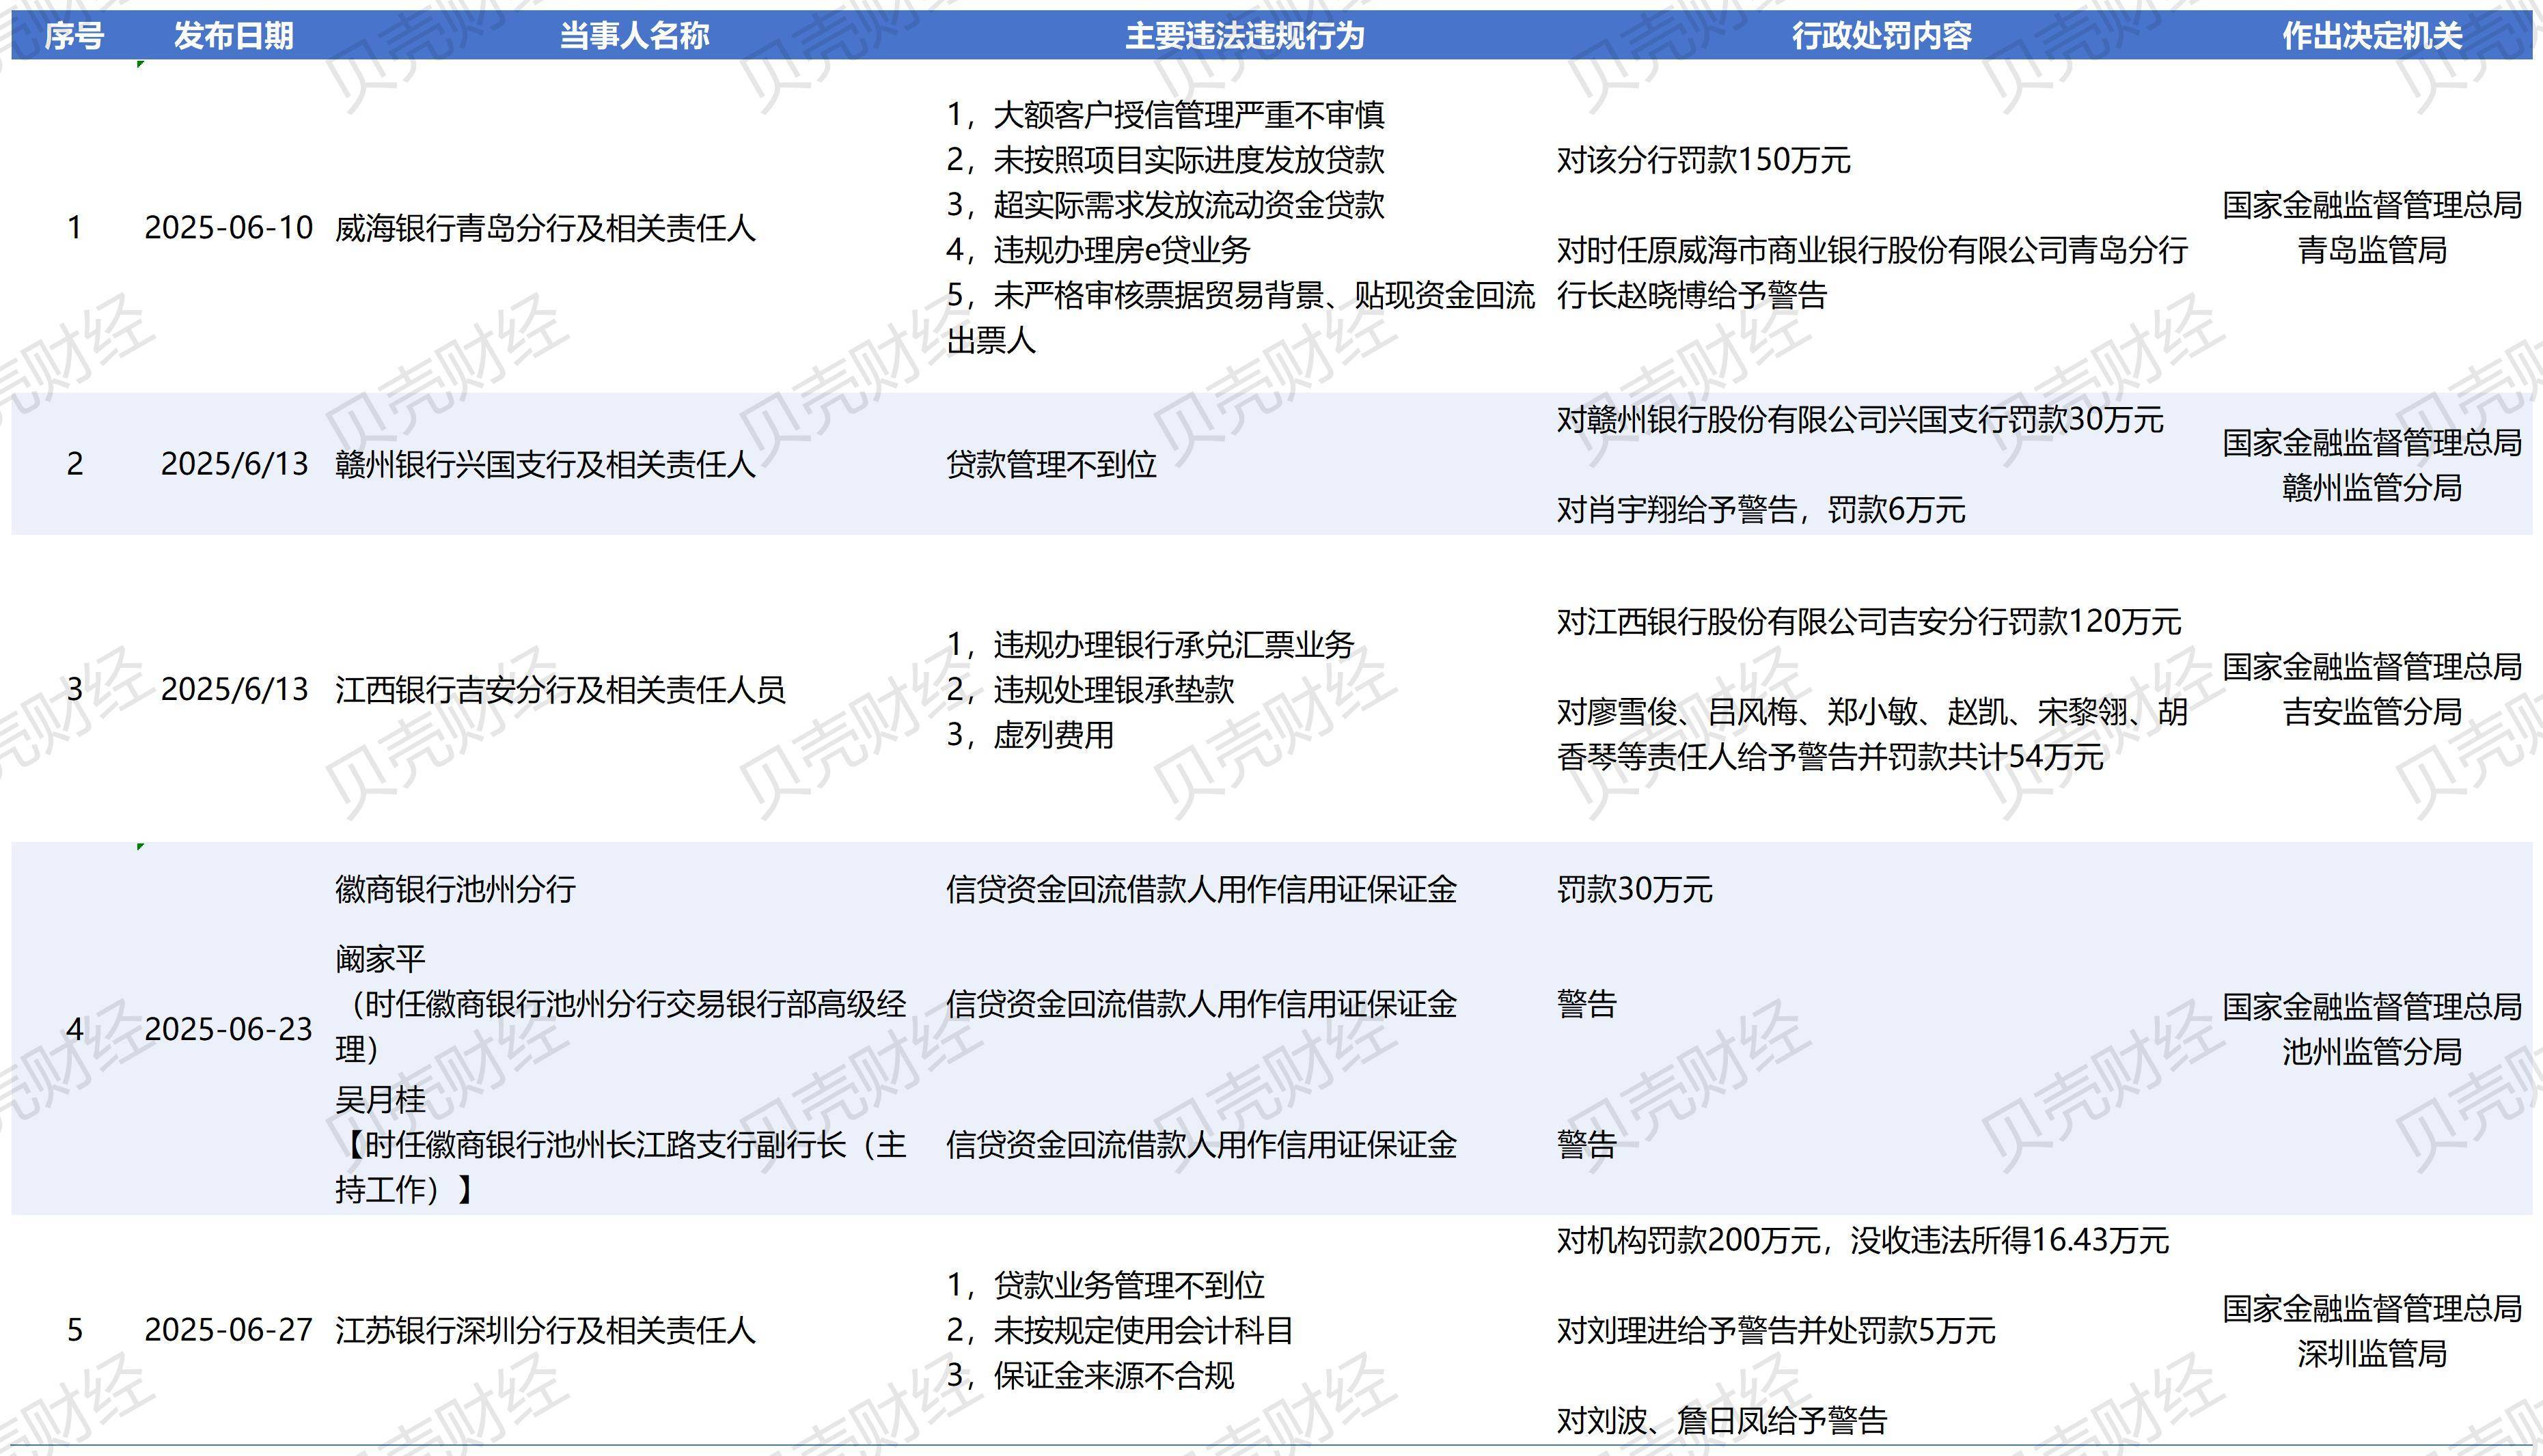Click the violation cell 贷款管理不到位
This screenshot has height=1456, width=2543.
1051,464
